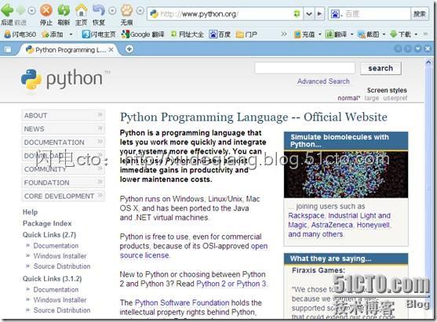Refresh the page using the green arrows icon

point(64,10)
